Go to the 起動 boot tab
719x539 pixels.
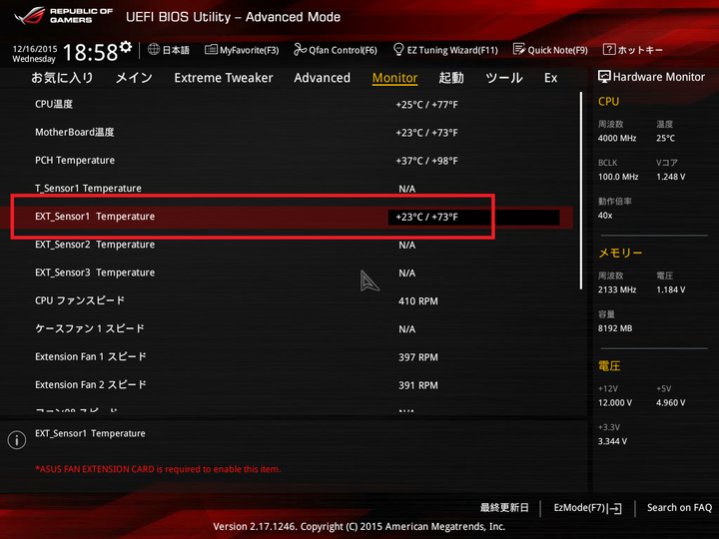[x=451, y=78]
